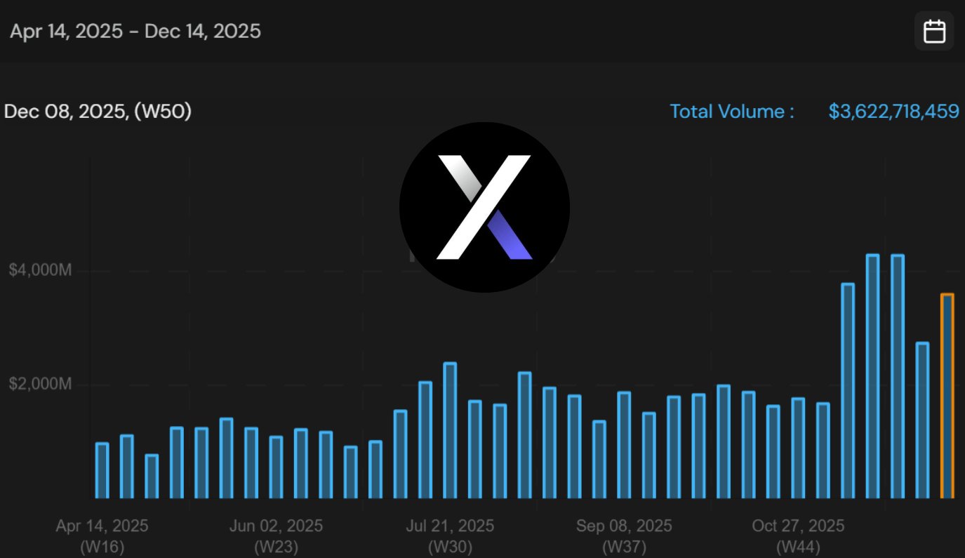Click the Jun 02, 2025 (W23) axis label

(276, 536)
